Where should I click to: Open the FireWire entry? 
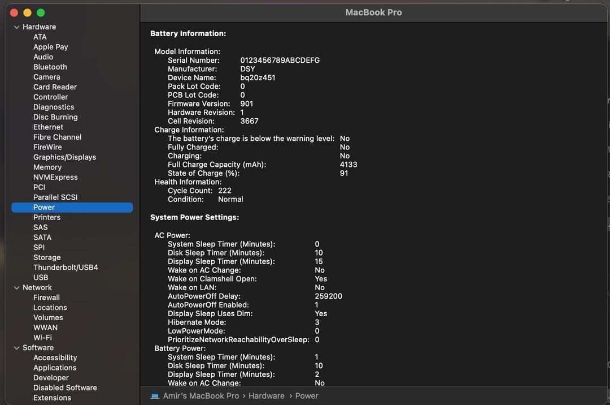47,147
